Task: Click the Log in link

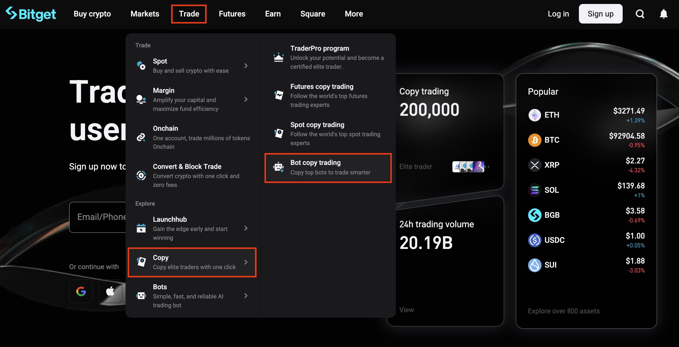Action: point(558,14)
